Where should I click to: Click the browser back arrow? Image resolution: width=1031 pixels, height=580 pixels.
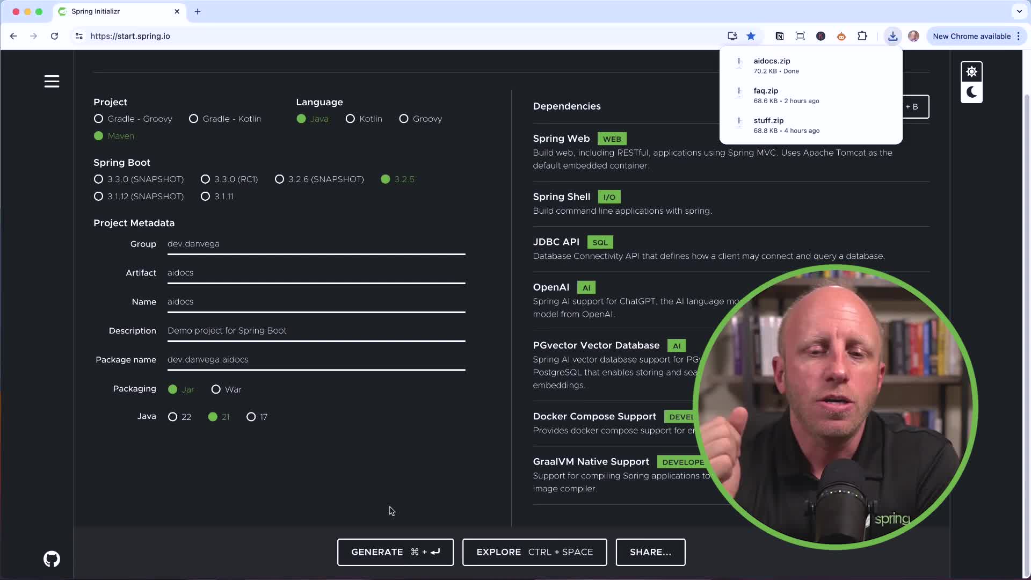tap(13, 36)
